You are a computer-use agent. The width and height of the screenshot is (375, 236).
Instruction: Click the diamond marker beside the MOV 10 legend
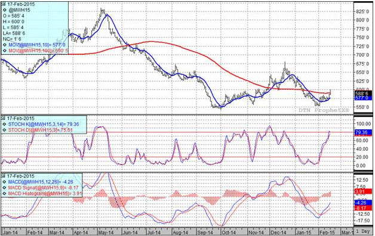click(5, 45)
